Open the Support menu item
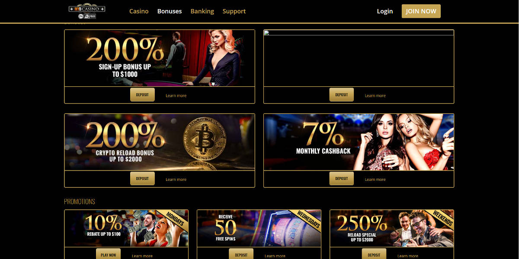This screenshot has height=259, width=519. click(x=234, y=11)
